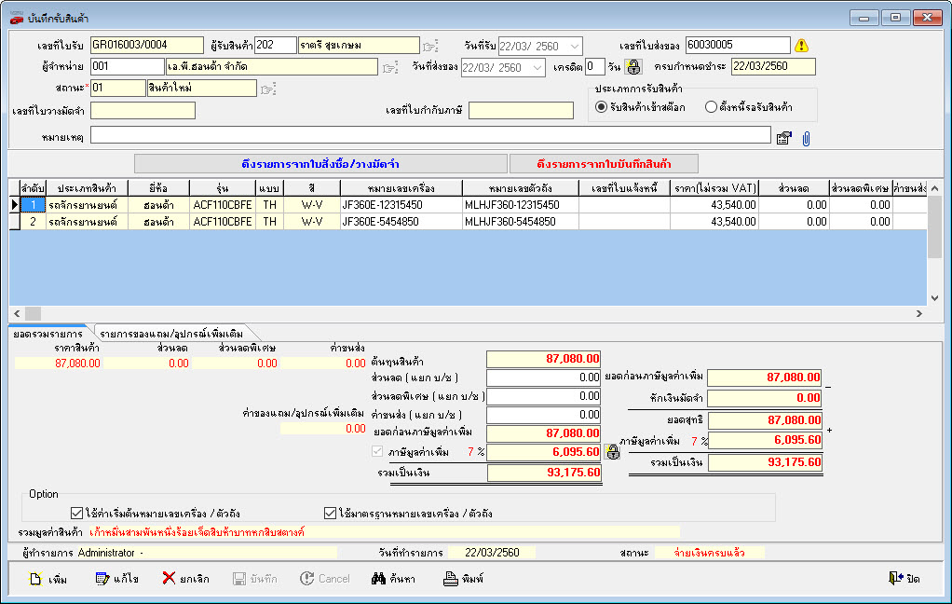
Task: Click the ค้นหา (Search) binoculars button
Action: [x=393, y=579]
